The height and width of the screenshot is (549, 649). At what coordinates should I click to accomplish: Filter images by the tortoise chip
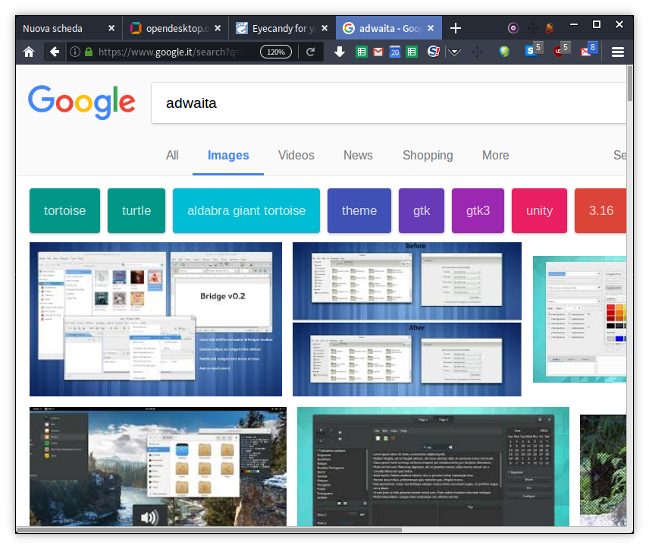64,210
